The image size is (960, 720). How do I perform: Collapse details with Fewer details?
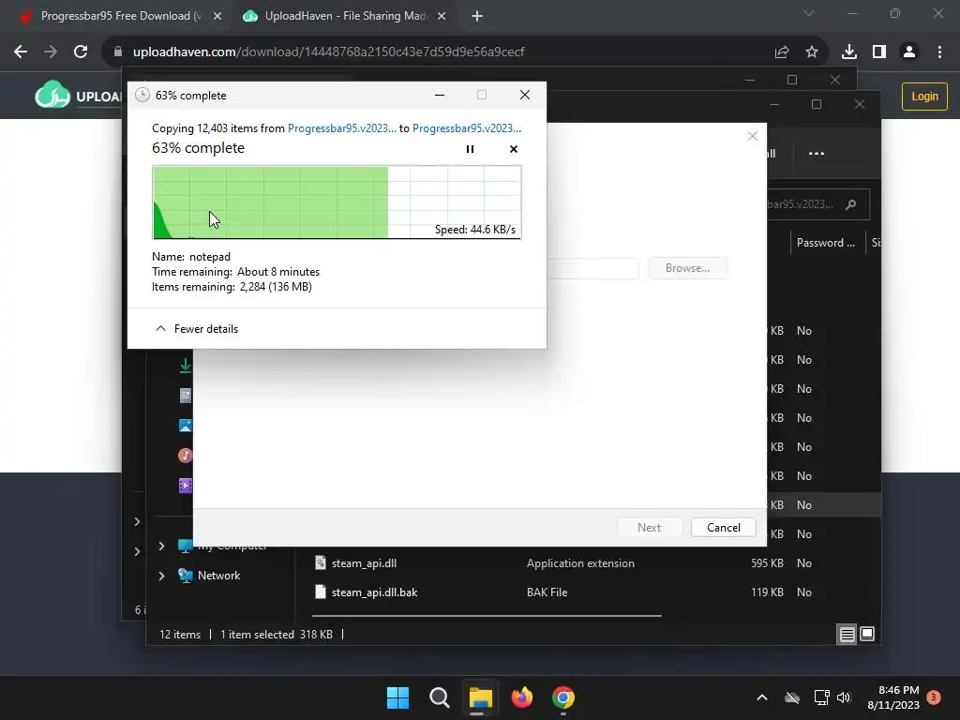coord(197,329)
